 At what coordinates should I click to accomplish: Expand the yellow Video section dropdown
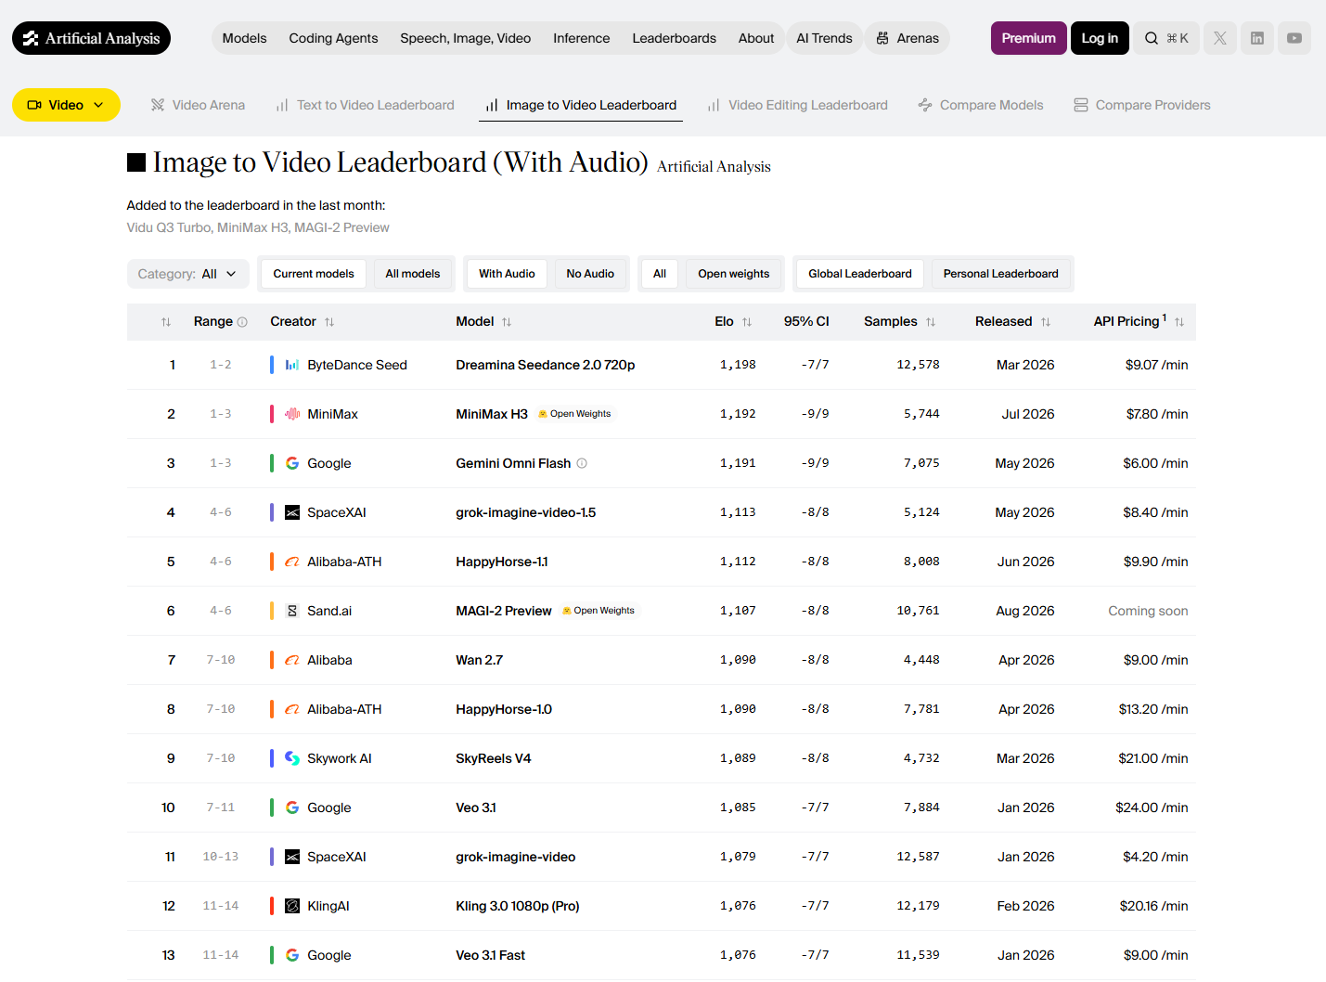click(66, 105)
